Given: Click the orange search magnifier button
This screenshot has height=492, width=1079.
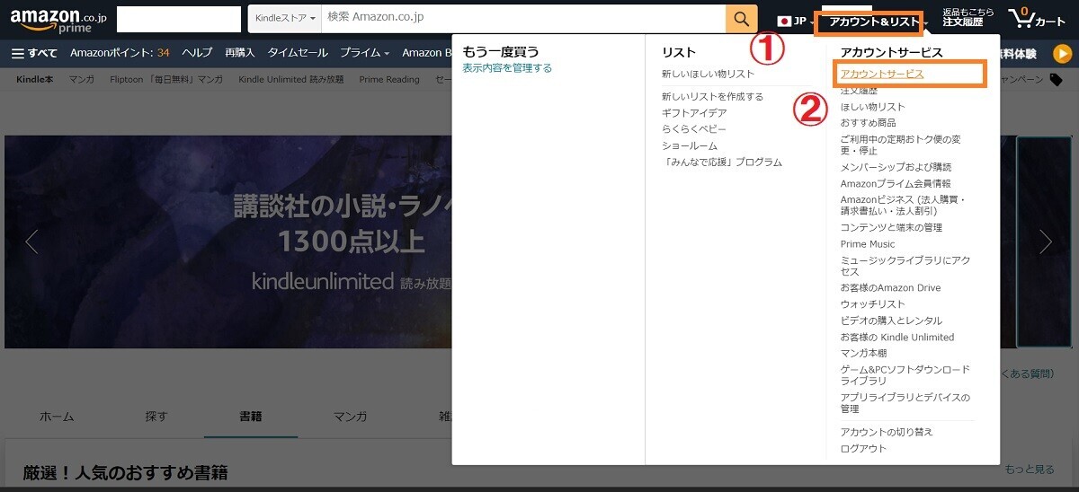Looking at the screenshot, I should click(741, 19).
